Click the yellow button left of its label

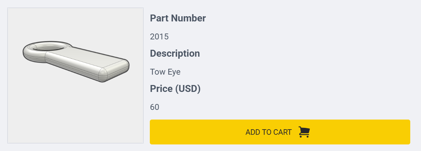(x=194, y=132)
